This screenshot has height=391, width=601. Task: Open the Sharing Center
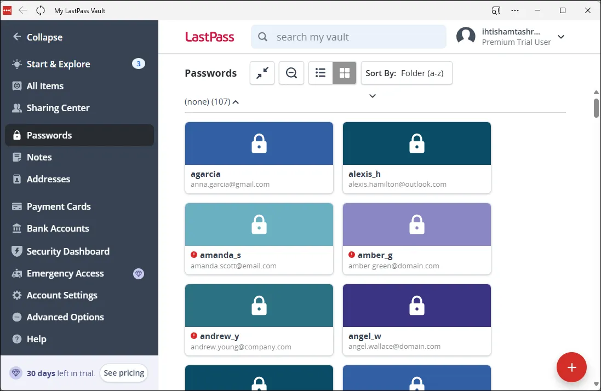click(57, 107)
